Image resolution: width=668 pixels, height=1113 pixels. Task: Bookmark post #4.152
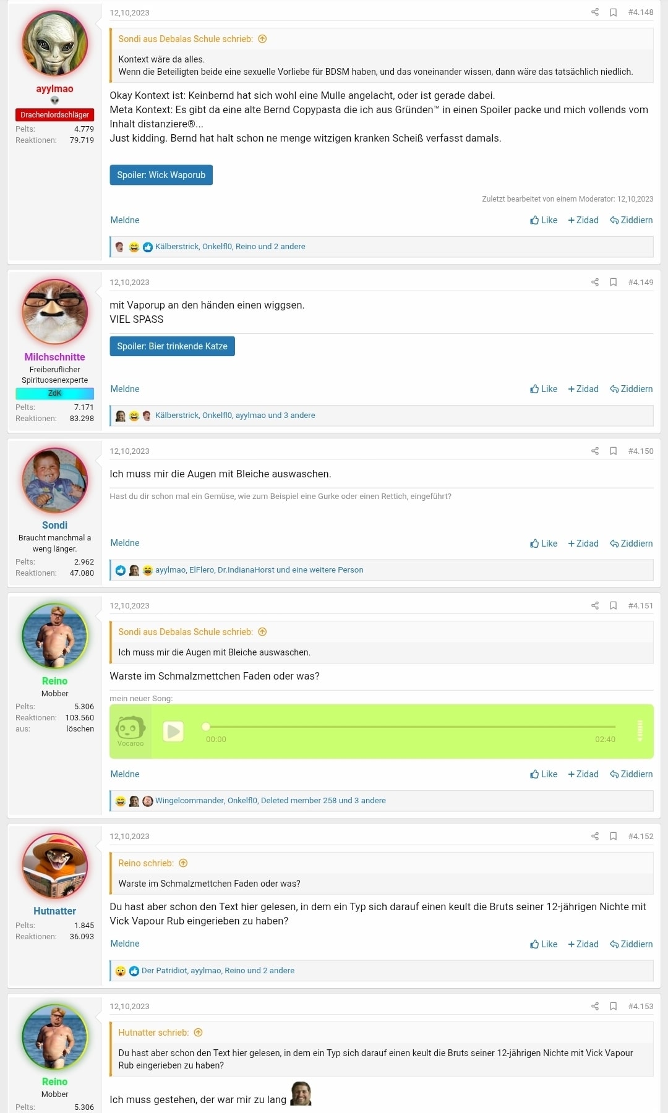click(x=614, y=836)
